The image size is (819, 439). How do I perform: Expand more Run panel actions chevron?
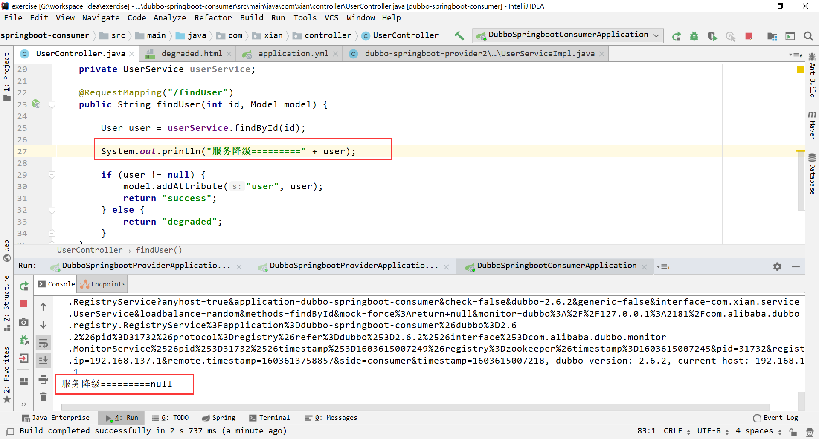24,404
